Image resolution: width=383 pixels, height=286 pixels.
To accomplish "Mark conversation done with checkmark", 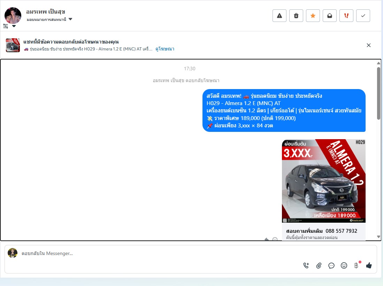I will tap(363, 16).
